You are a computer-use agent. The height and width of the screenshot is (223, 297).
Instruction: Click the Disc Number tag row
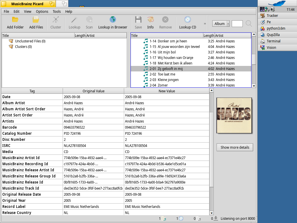(x=105, y=139)
